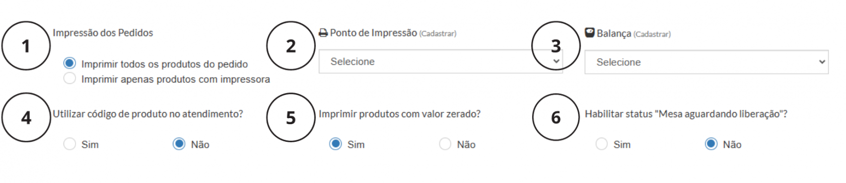Open the Ponto de Impressão Selecione dropdown
The height and width of the screenshot is (183, 846).
[441, 61]
